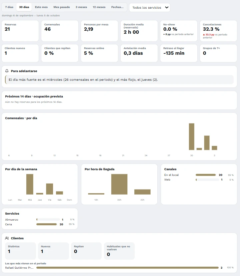Click the Clientes que repiten 0 % card
Screen dimensions: 240x276
click(60, 53)
